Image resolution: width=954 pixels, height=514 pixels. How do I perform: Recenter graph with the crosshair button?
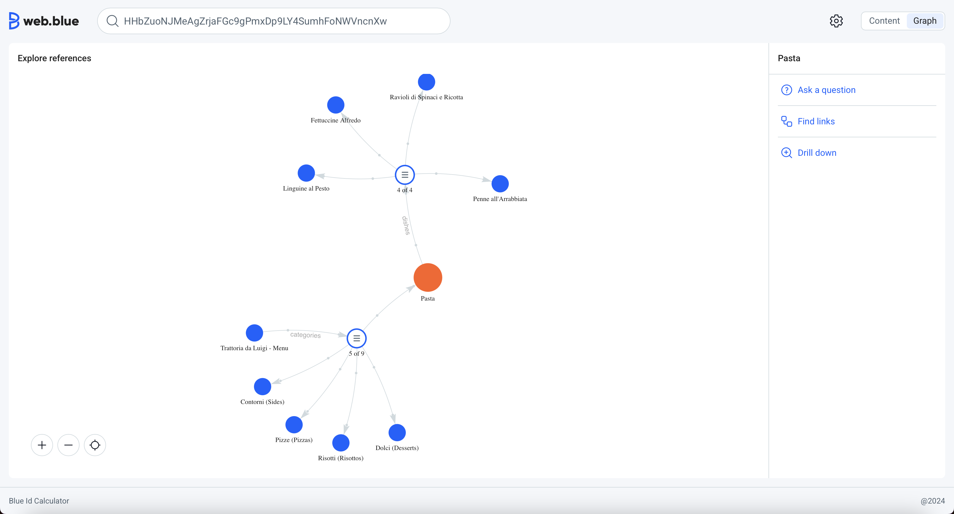point(95,445)
